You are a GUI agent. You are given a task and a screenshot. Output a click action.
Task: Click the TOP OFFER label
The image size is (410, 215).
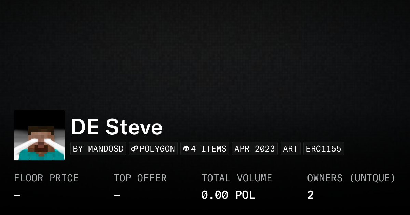[140, 178]
